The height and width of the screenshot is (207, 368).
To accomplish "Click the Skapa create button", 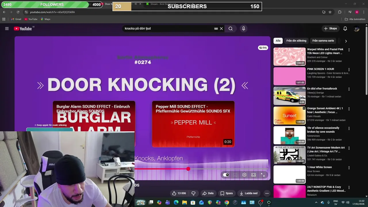I will coord(330,28).
